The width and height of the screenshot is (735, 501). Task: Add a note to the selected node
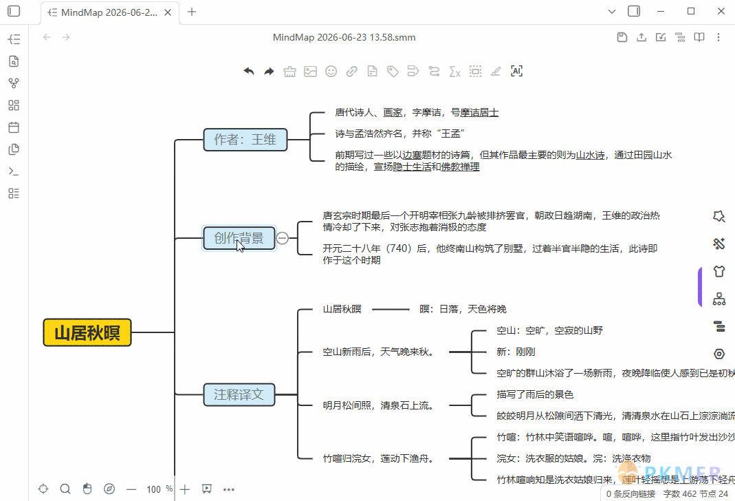click(x=372, y=72)
